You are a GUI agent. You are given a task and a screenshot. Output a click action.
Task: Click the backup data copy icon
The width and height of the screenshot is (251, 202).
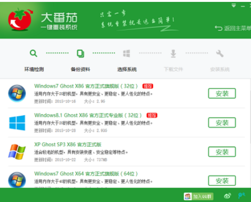tap(80, 53)
